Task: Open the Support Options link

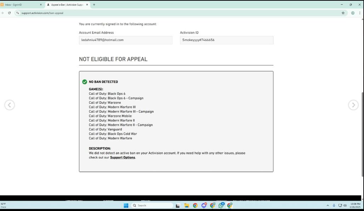Action: [123, 158]
